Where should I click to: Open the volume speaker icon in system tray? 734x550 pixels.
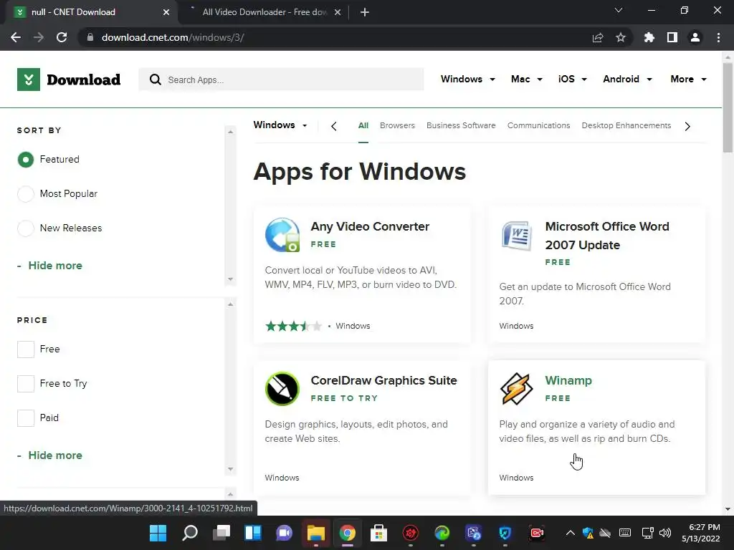(664, 533)
